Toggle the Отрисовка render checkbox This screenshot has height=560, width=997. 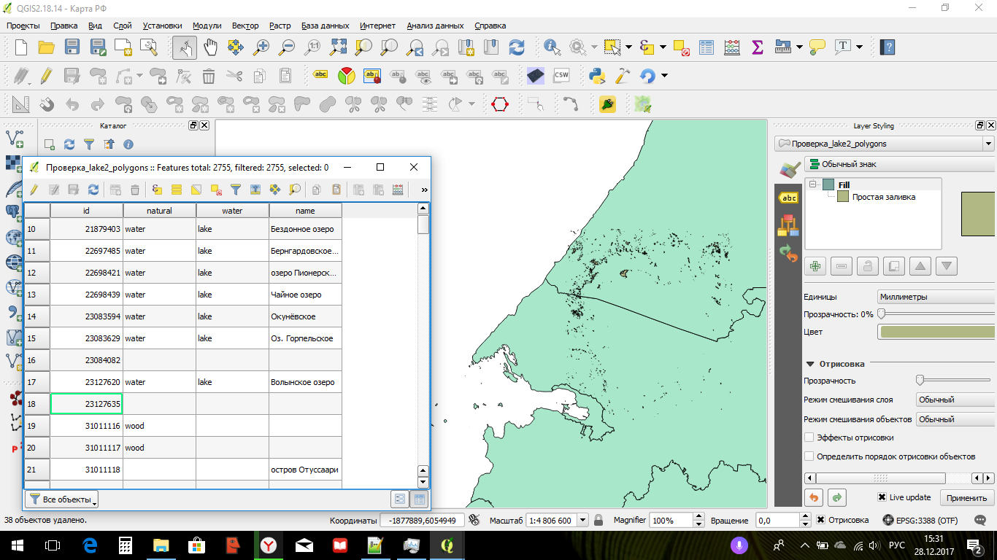click(x=821, y=520)
